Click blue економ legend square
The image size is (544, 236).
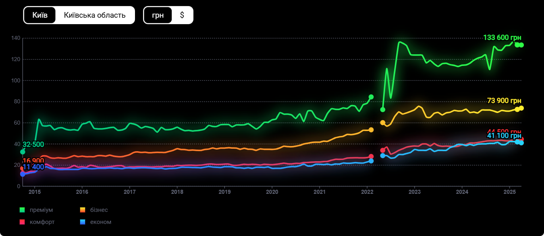point(82,222)
